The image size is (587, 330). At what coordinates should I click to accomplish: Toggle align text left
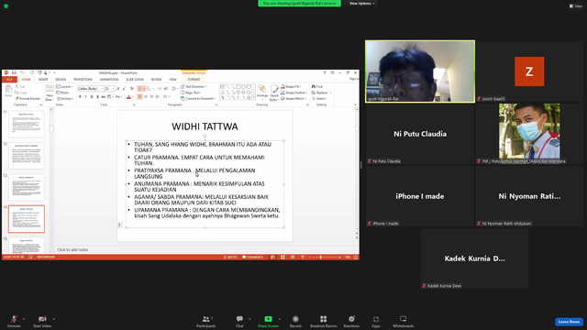pos(140,97)
